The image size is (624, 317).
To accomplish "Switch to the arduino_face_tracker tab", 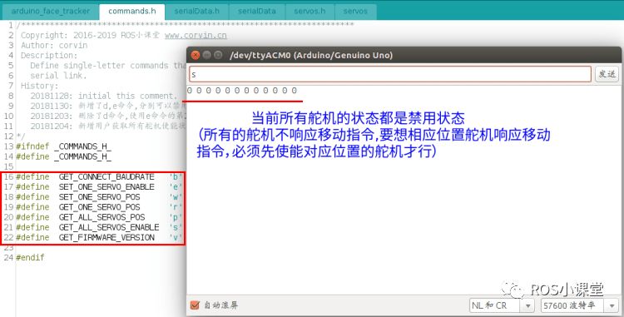I will 51,11.
